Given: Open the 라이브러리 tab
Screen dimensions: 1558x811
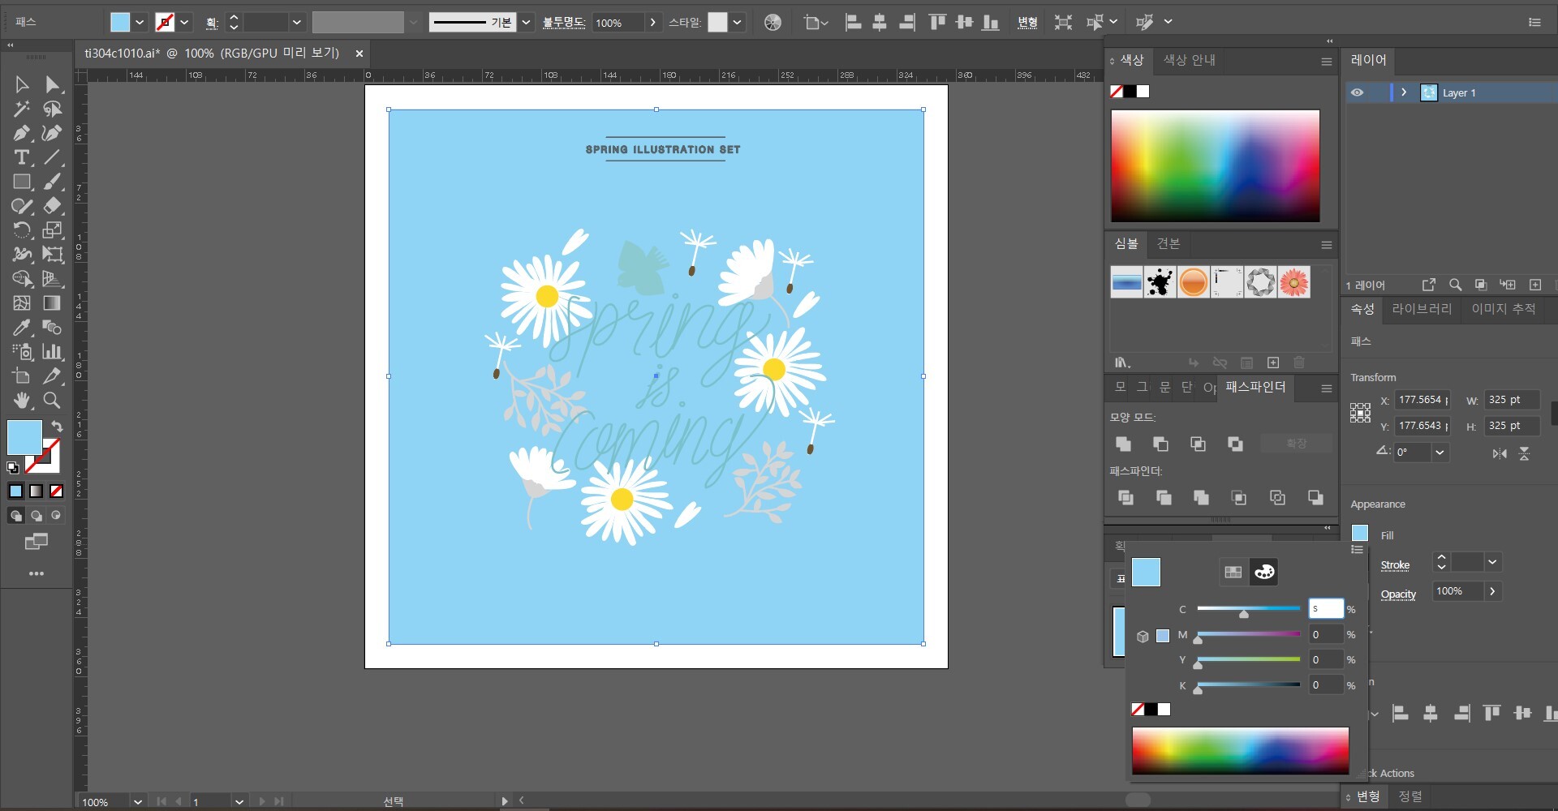Looking at the screenshot, I should point(1421,309).
